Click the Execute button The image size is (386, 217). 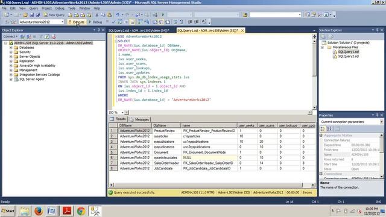(x=77, y=22)
